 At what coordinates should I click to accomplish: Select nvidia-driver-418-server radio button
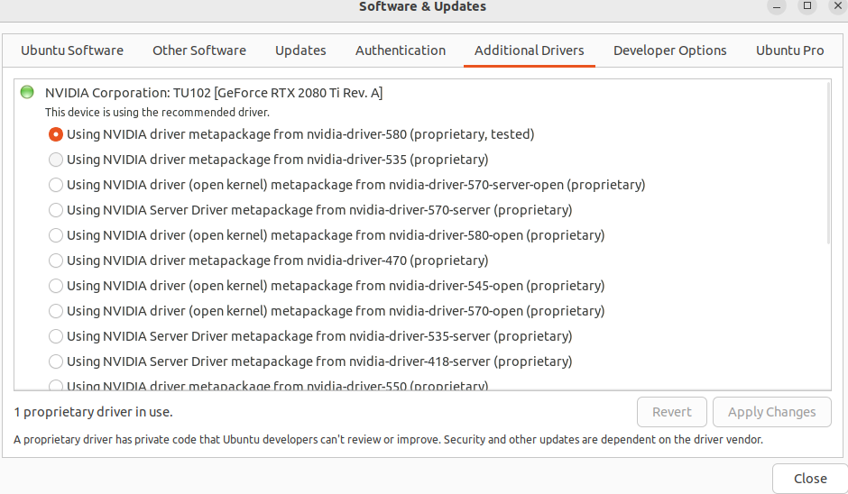(x=56, y=361)
